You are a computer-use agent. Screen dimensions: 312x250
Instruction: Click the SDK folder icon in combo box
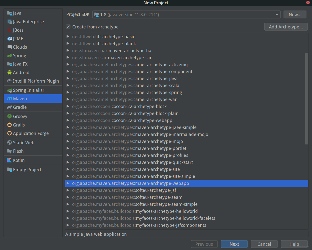(x=97, y=15)
